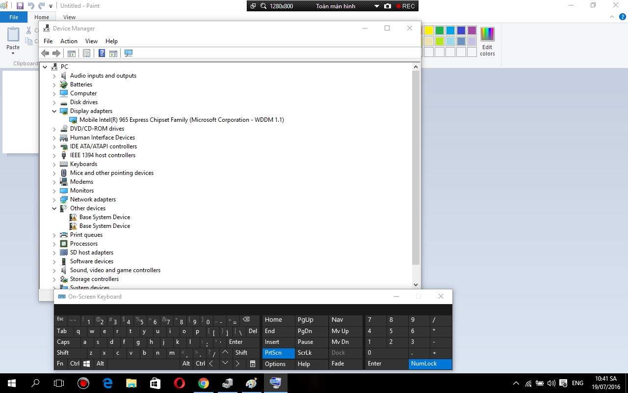628x393 pixels.
Task: Select Mobile Intel(R) 965 Express Chipset Family
Action: coord(182,120)
